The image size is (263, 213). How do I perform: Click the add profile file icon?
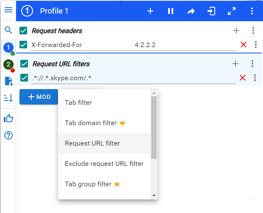[x=8, y=81]
